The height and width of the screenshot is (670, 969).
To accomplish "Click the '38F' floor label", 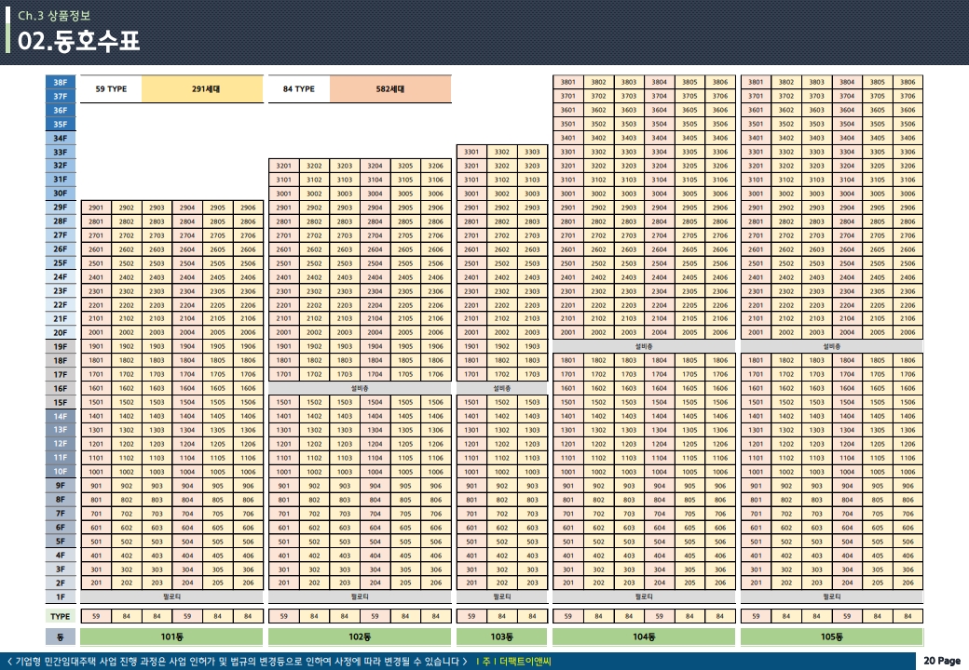I will click(x=61, y=82).
